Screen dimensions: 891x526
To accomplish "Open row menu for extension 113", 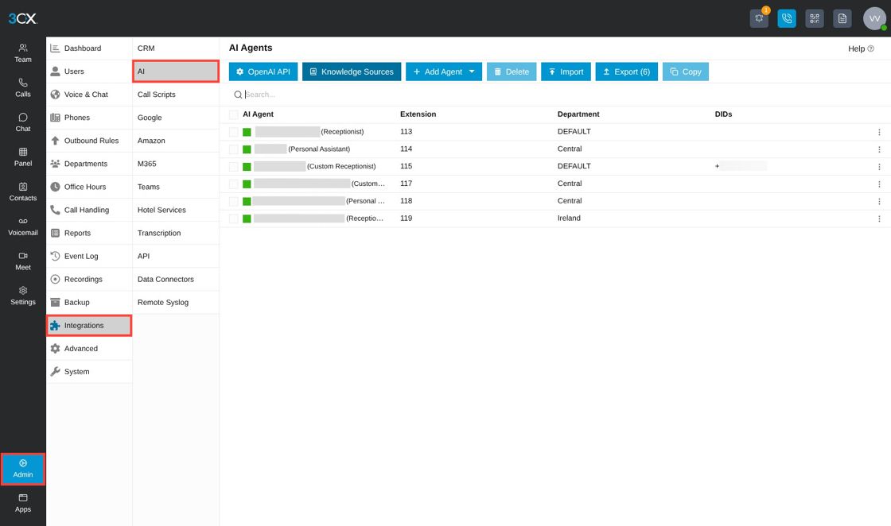I will tap(879, 132).
